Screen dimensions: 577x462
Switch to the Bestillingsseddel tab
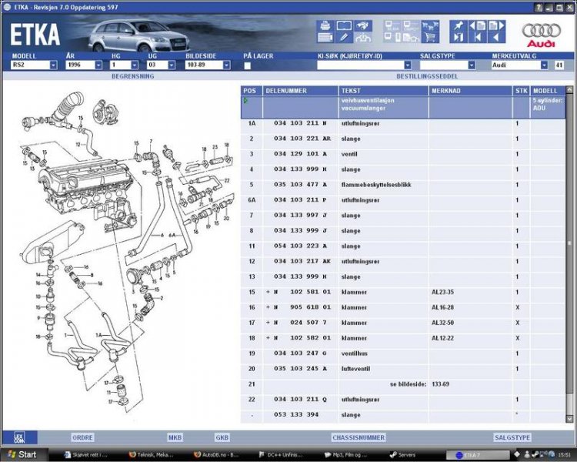(x=427, y=77)
